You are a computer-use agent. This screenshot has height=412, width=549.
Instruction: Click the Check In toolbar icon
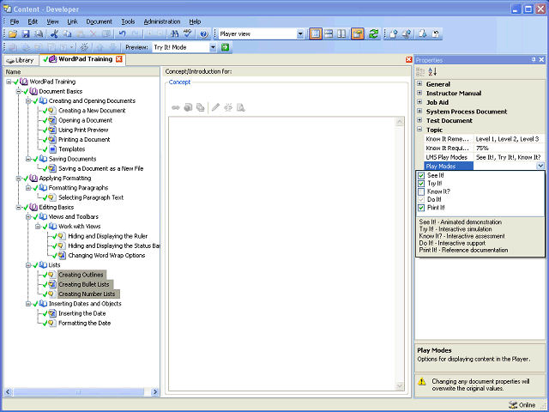click(394, 34)
